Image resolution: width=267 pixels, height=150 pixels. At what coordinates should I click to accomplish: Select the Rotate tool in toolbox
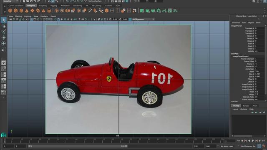click(4, 43)
